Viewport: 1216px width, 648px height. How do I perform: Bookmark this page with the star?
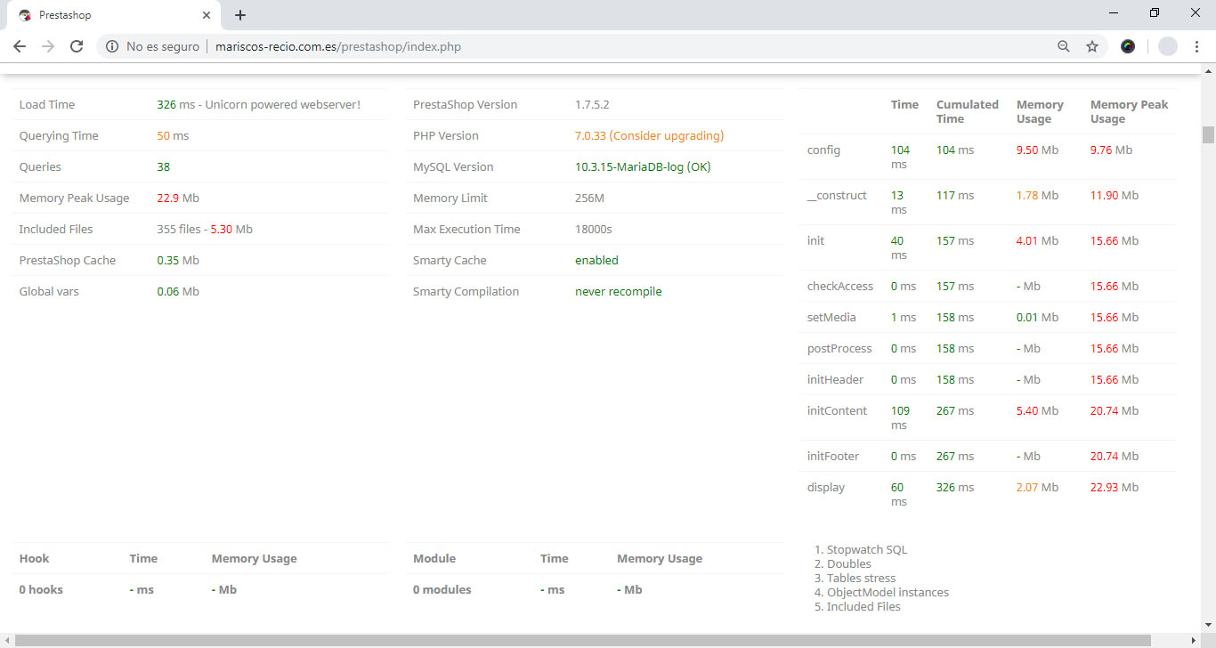[x=1092, y=46]
